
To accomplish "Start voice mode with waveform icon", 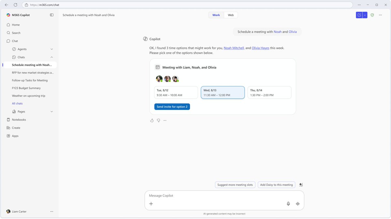I will (297, 204).
